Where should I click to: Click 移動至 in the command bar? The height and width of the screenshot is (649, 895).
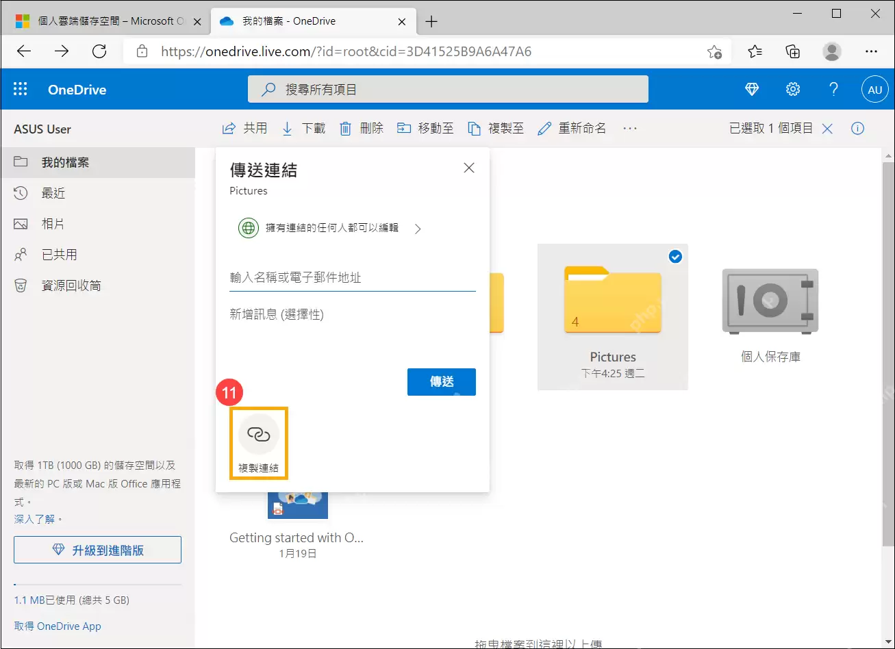click(x=425, y=128)
